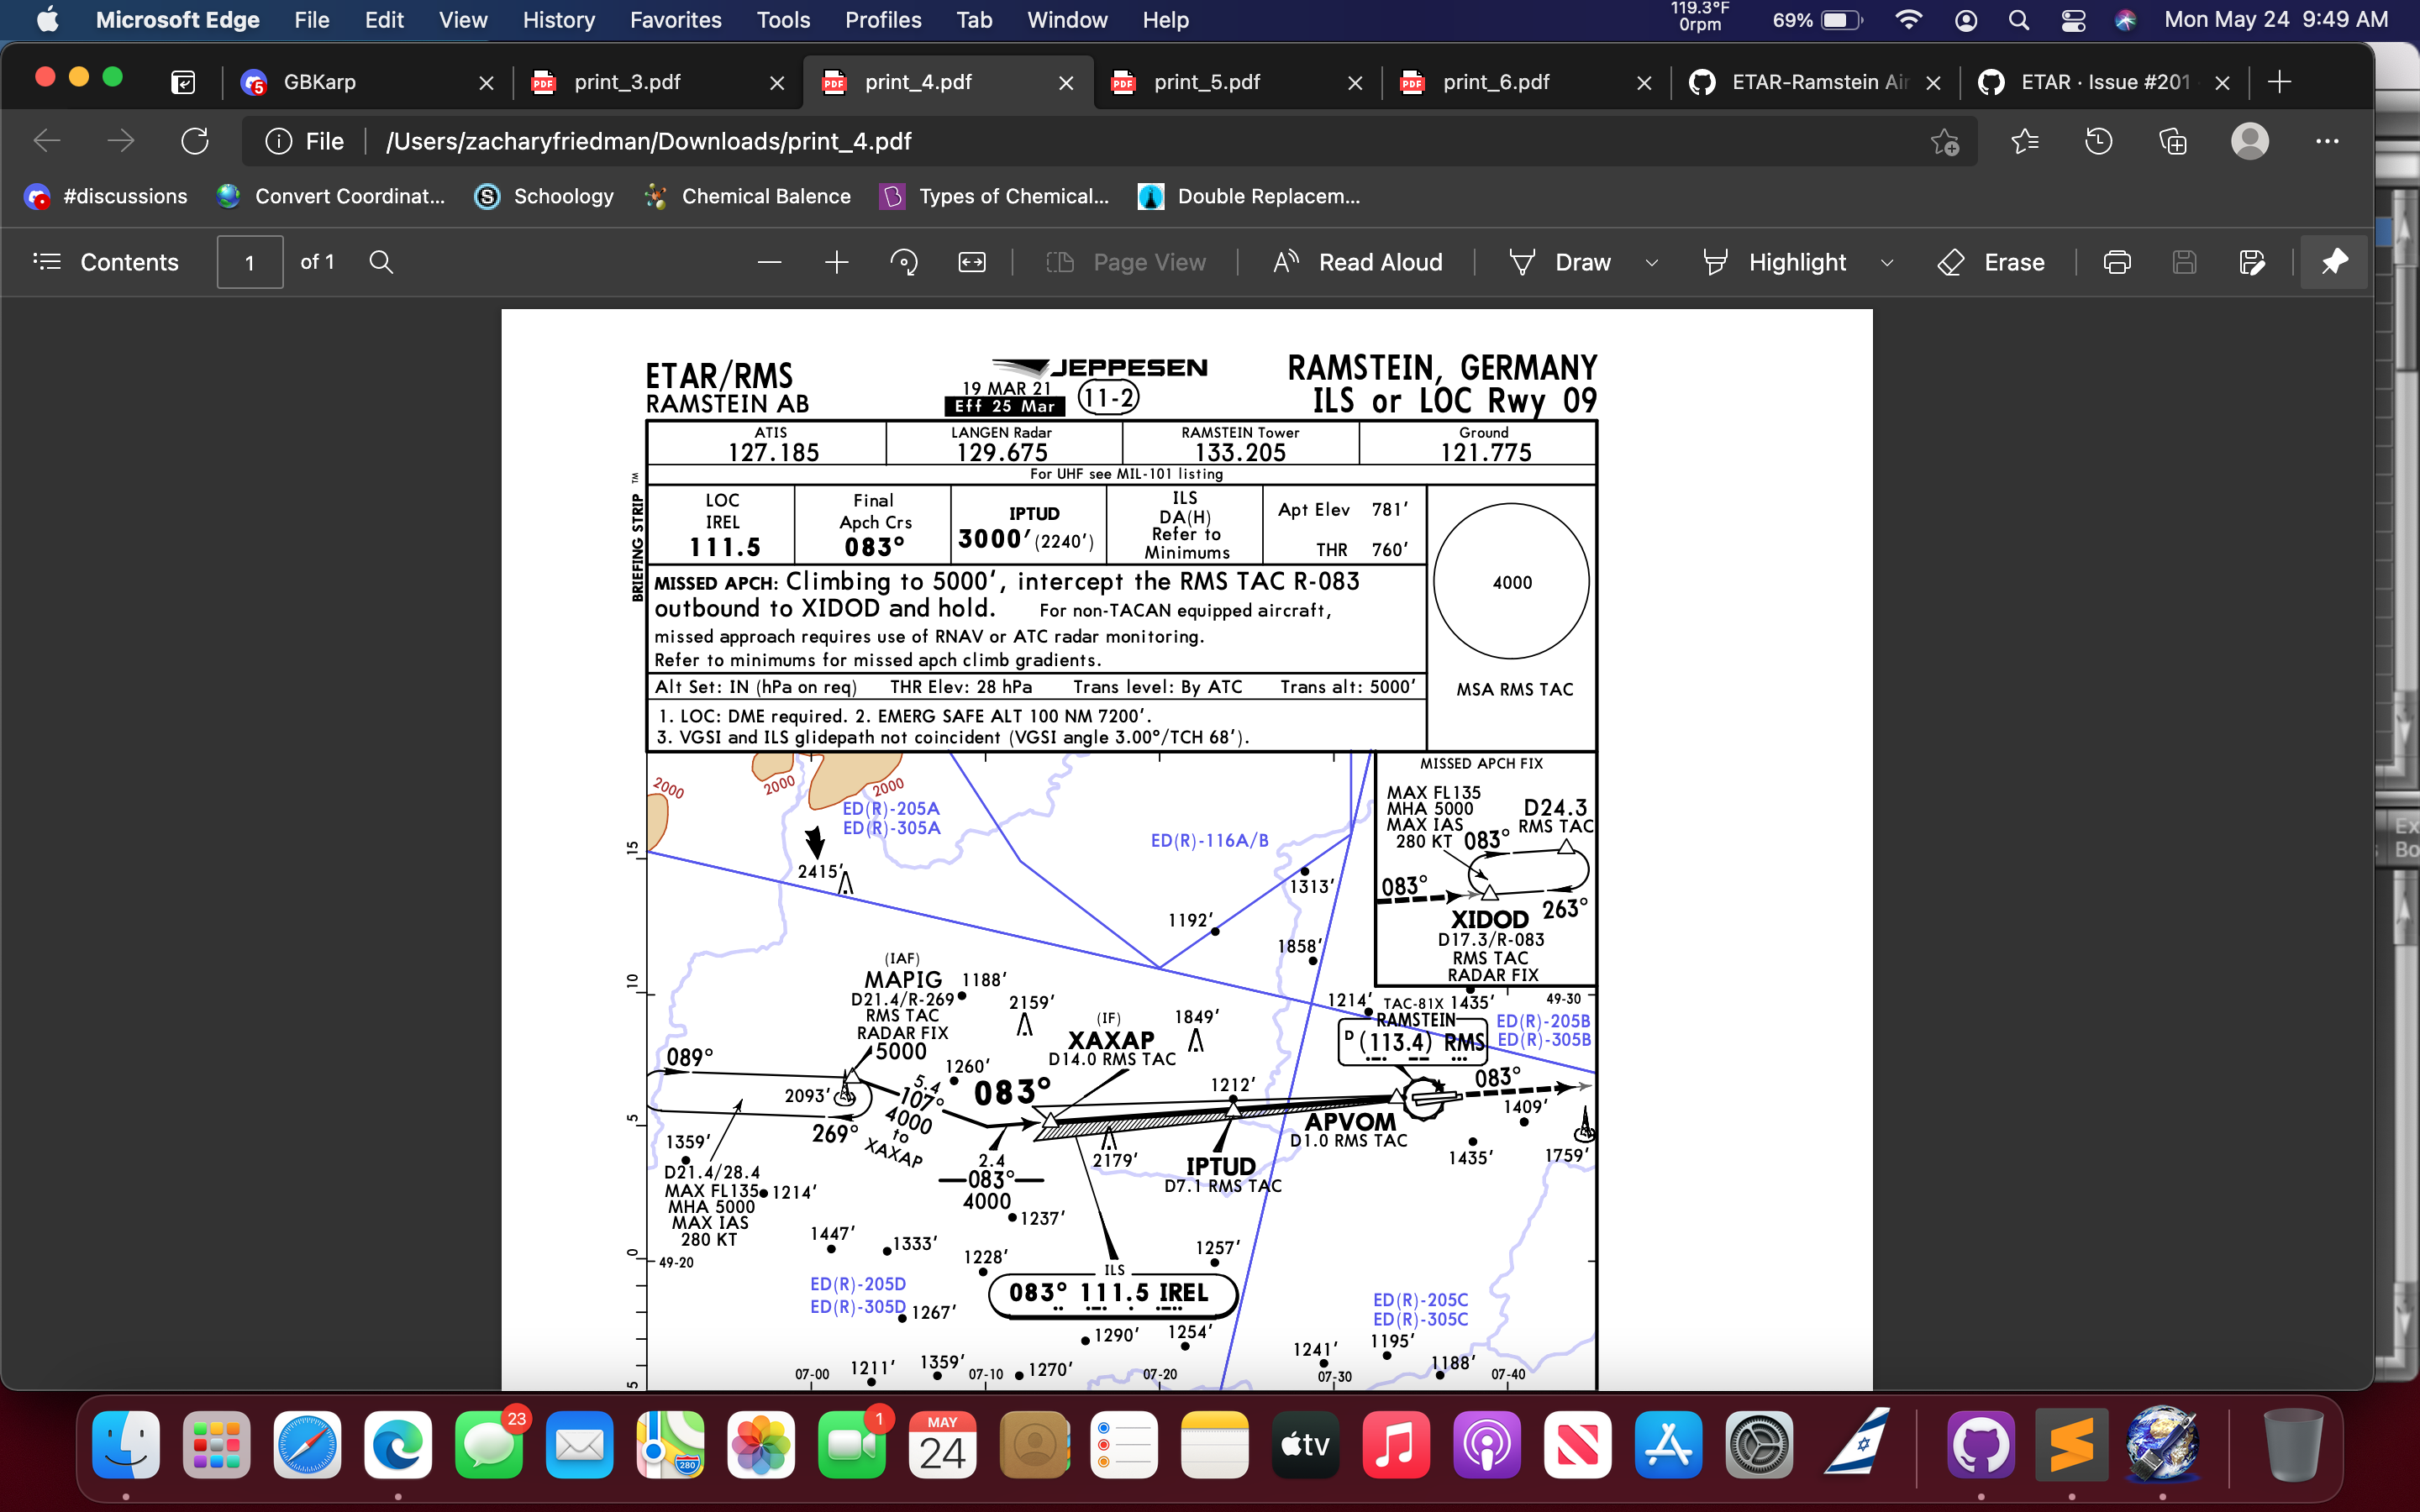The height and width of the screenshot is (1512, 2420).
Task: Start Read Aloud on the PDF
Action: pyautogui.click(x=1357, y=262)
